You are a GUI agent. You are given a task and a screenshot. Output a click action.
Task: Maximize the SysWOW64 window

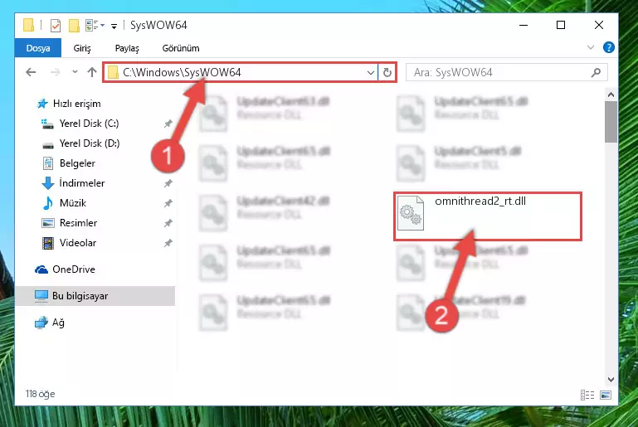[x=561, y=25]
